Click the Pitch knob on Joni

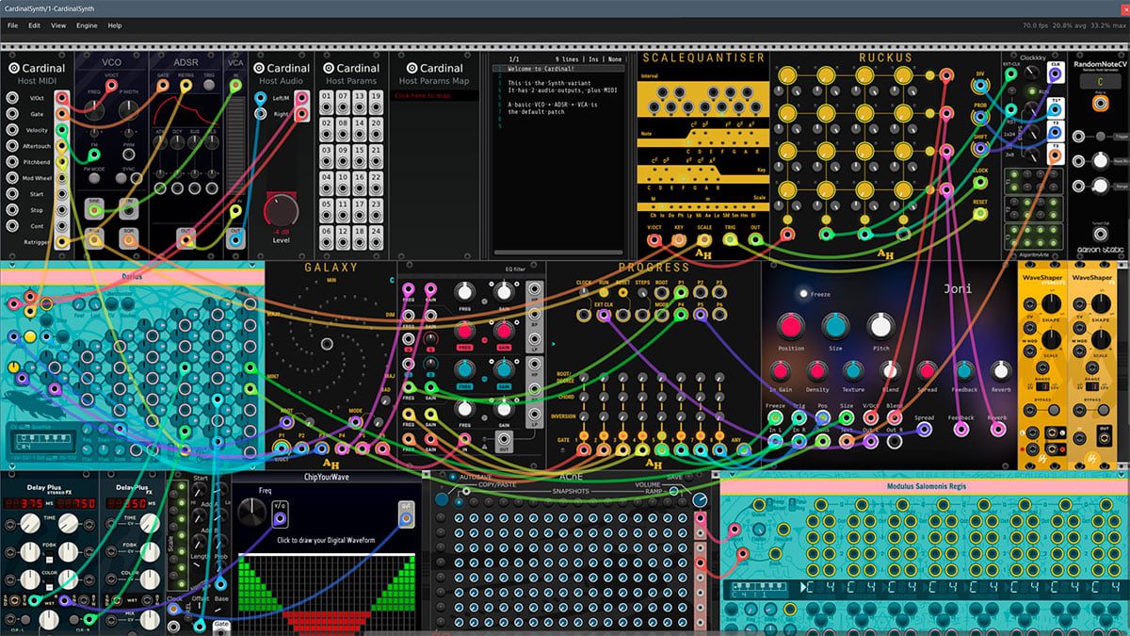tap(880, 327)
